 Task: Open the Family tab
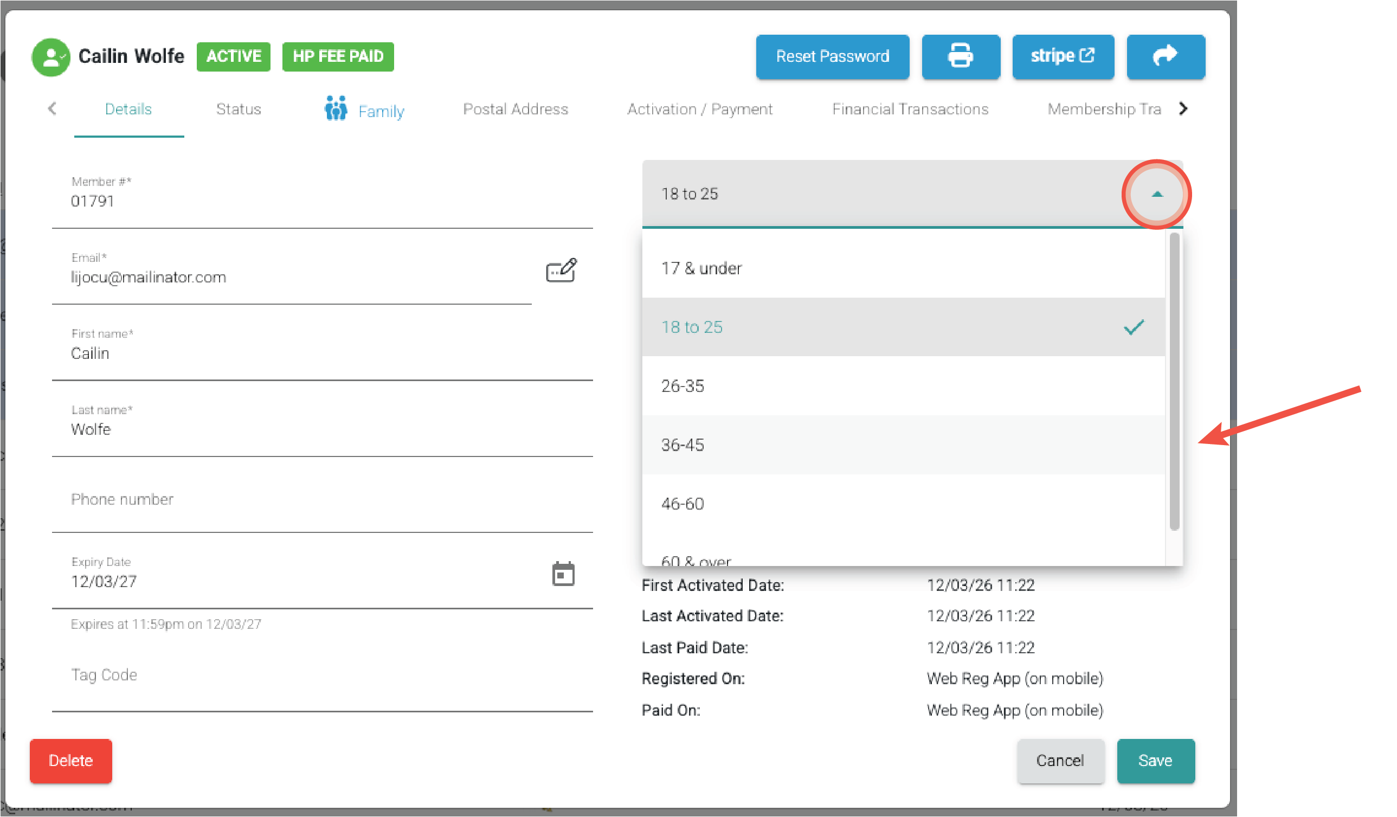coord(364,110)
